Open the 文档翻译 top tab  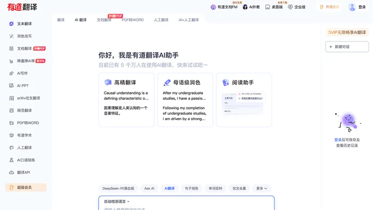(x=104, y=20)
